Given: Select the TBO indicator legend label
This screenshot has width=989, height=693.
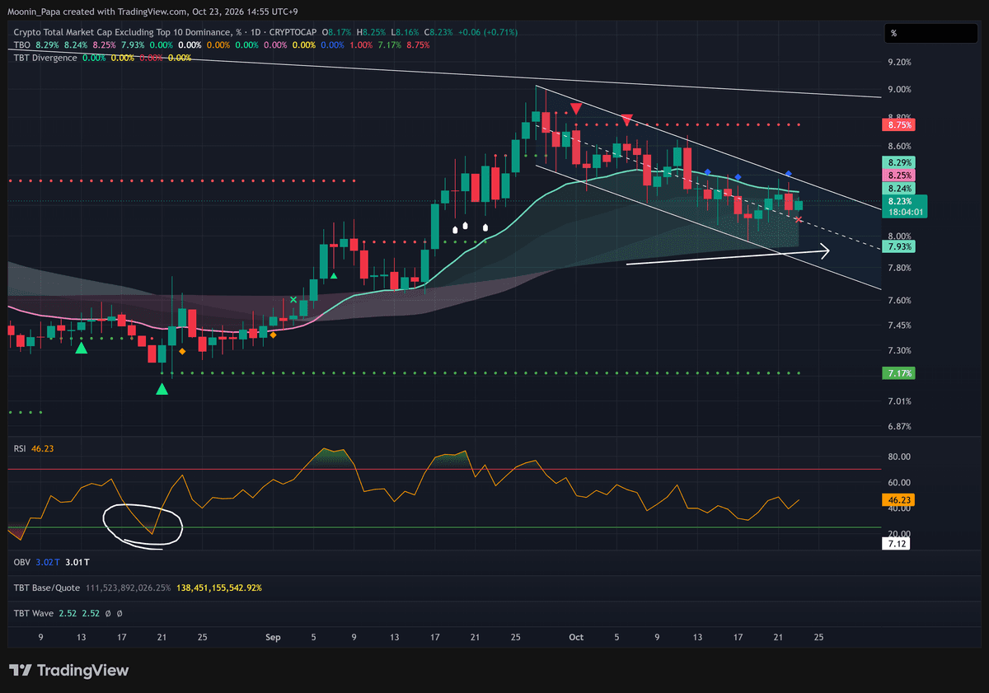Looking at the screenshot, I should [x=22, y=44].
